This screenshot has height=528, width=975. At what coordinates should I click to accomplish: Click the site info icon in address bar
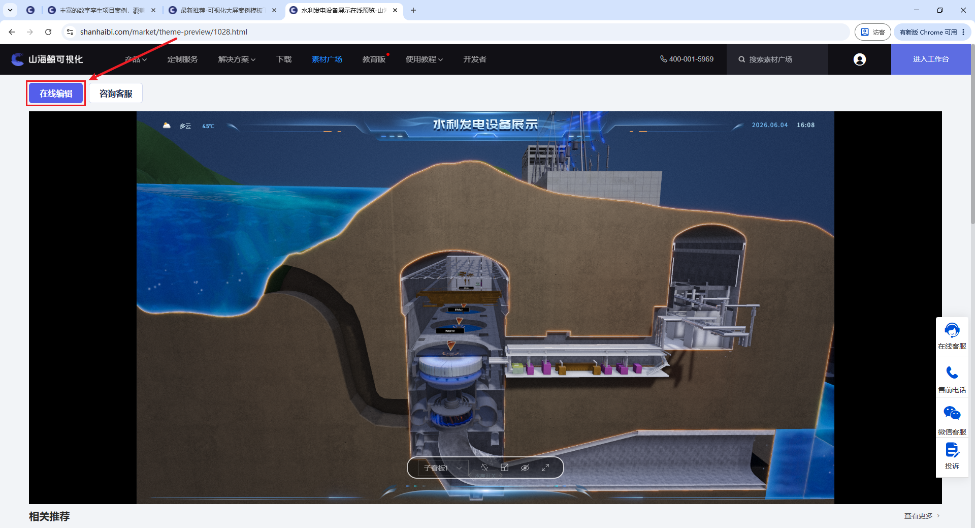click(x=70, y=32)
